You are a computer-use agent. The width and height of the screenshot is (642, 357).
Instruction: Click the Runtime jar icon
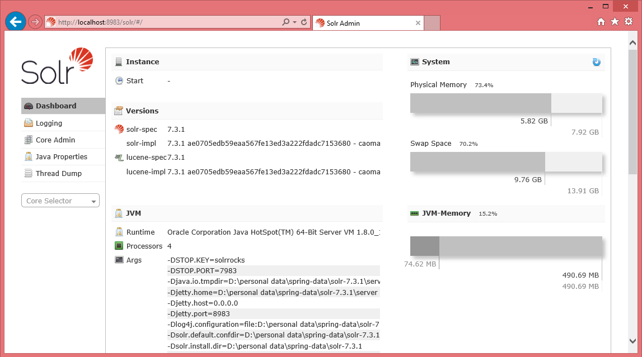(x=119, y=232)
